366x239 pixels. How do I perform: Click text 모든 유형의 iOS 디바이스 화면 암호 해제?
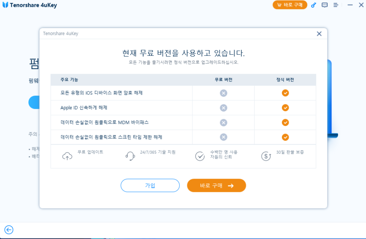tap(102, 93)
